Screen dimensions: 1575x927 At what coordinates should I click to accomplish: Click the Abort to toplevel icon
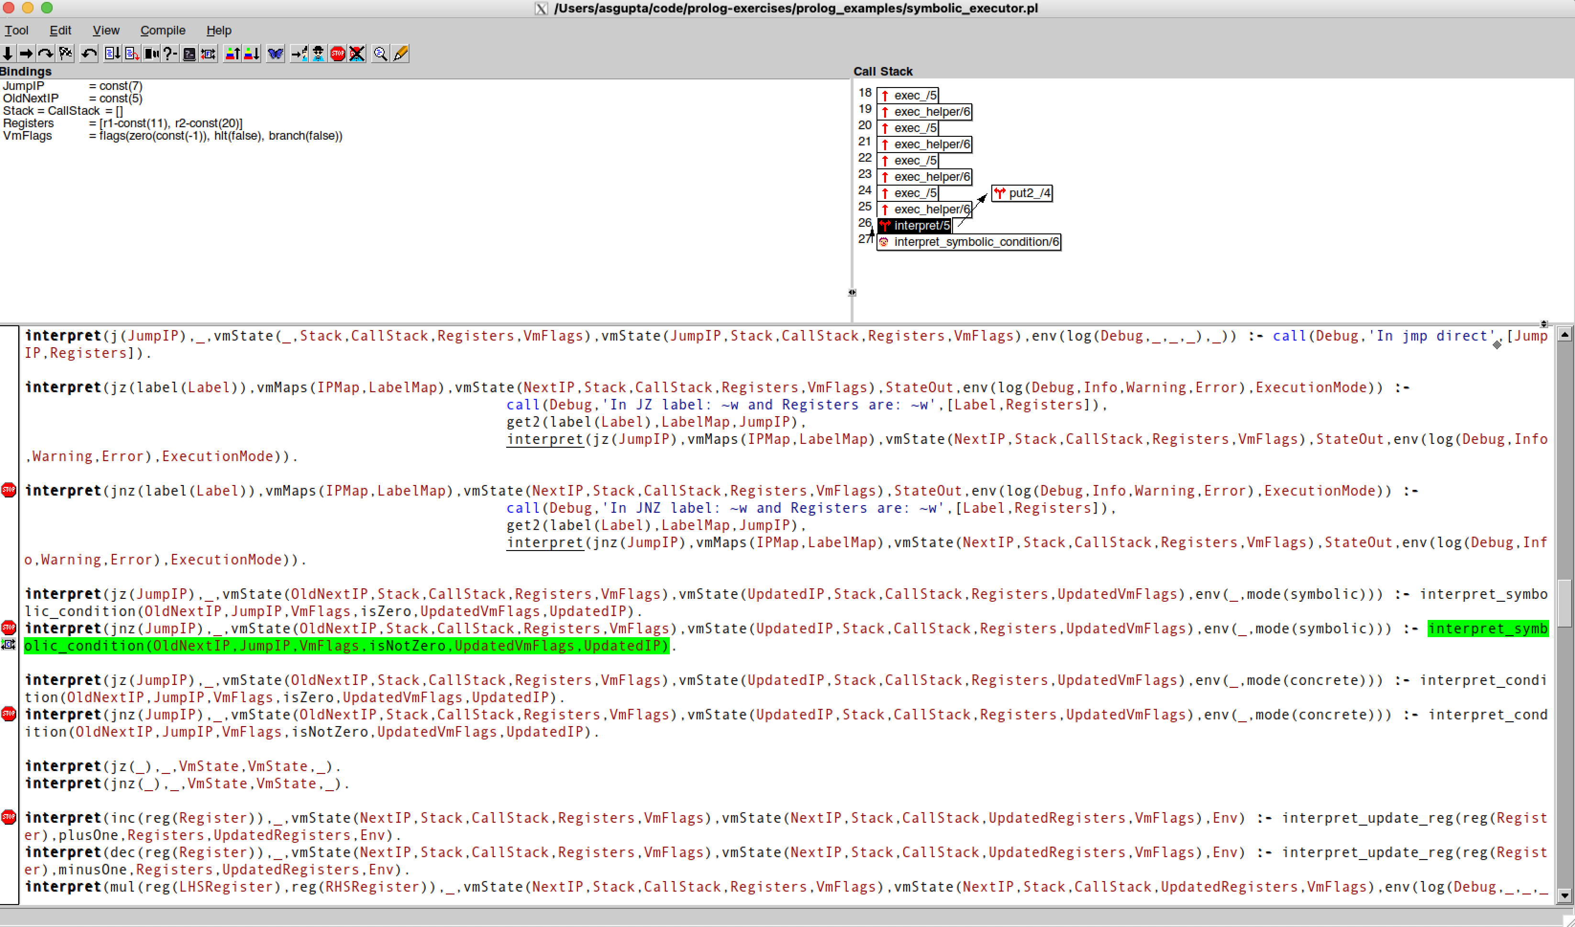[x=132, y=54]
